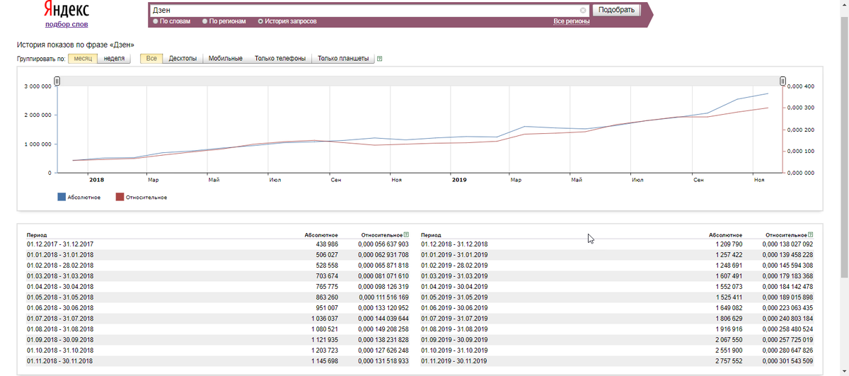Open help icon beside device filter tabs
The height and width of the screenshot is (376, 849).
click(380, 59)
